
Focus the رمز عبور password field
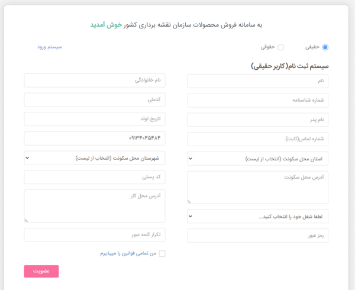click(257, 236)
